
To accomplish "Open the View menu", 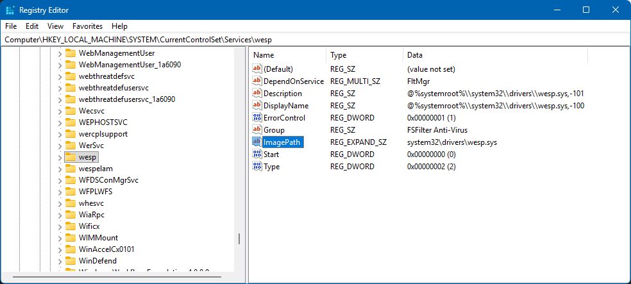I will point(55,26).
